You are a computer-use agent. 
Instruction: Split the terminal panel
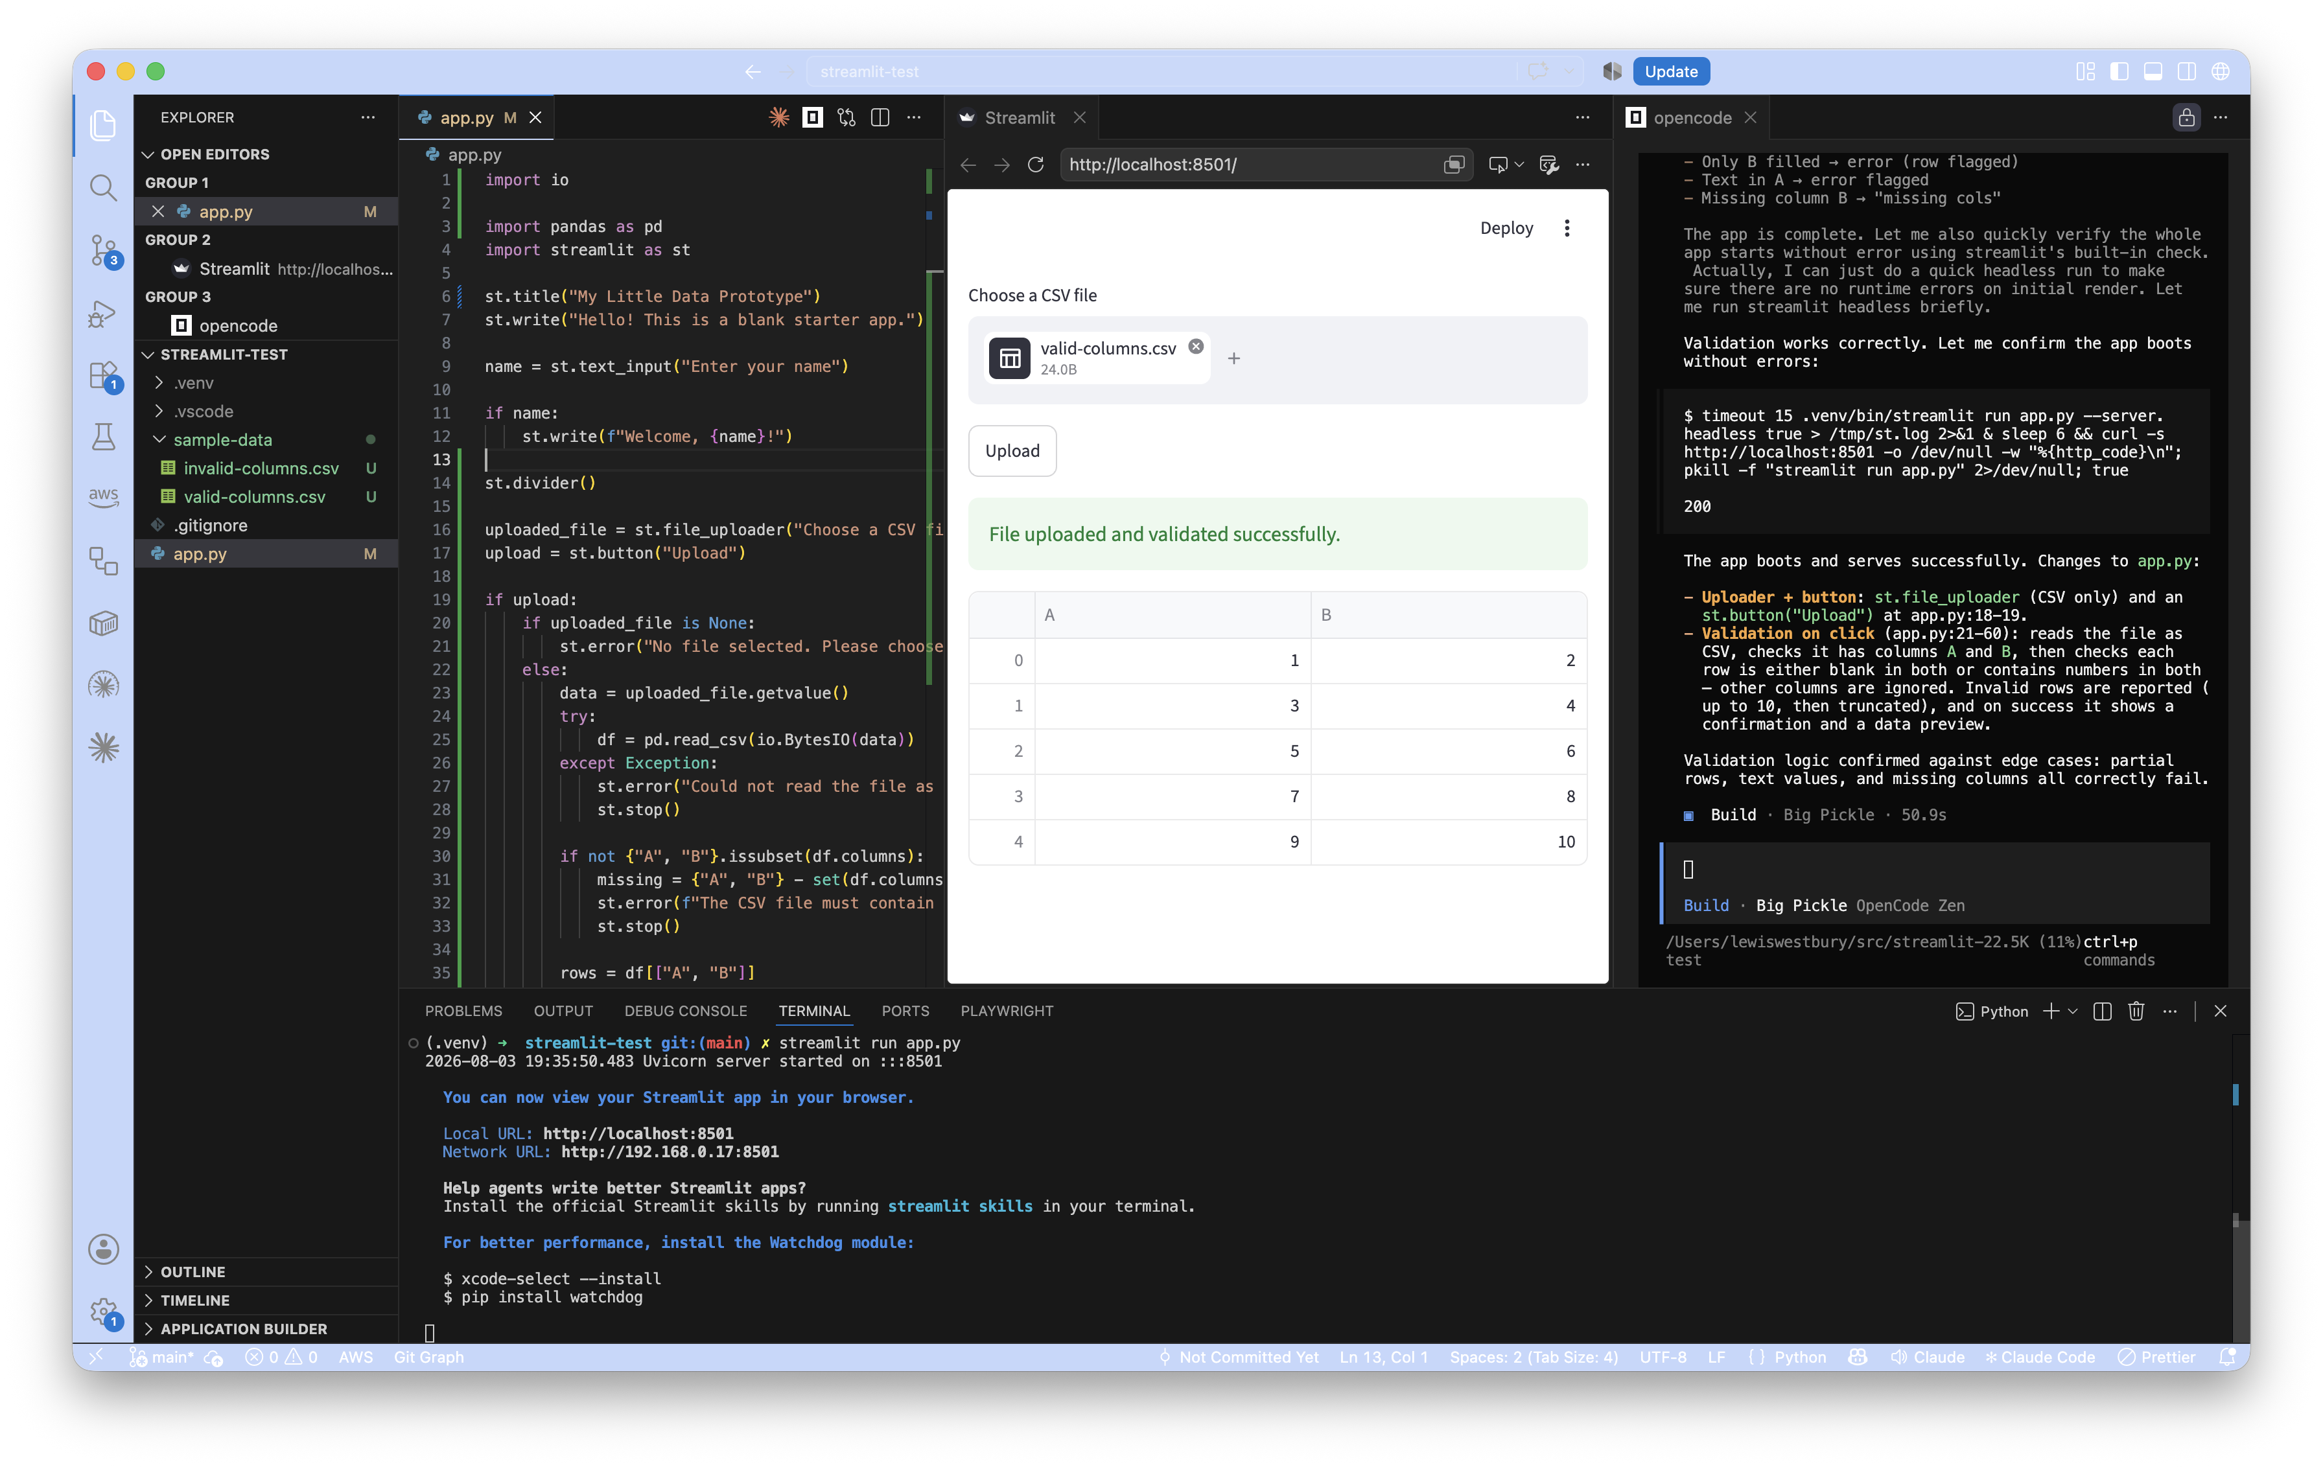[2102, 1011]
